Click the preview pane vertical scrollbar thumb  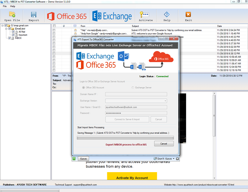(x=214, y=116)
